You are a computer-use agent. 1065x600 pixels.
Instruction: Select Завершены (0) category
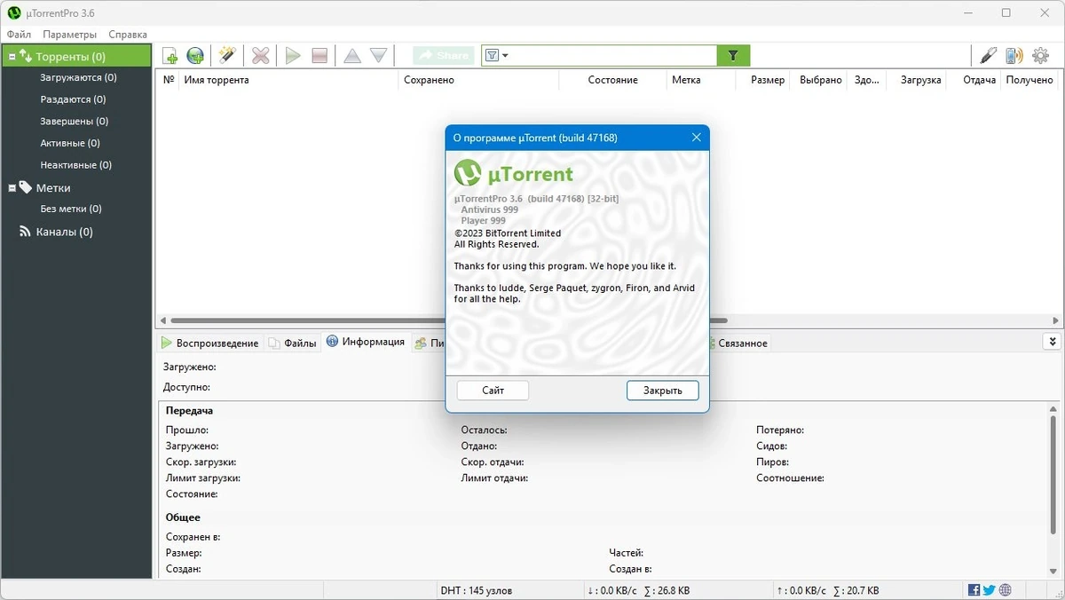point(75,122)
